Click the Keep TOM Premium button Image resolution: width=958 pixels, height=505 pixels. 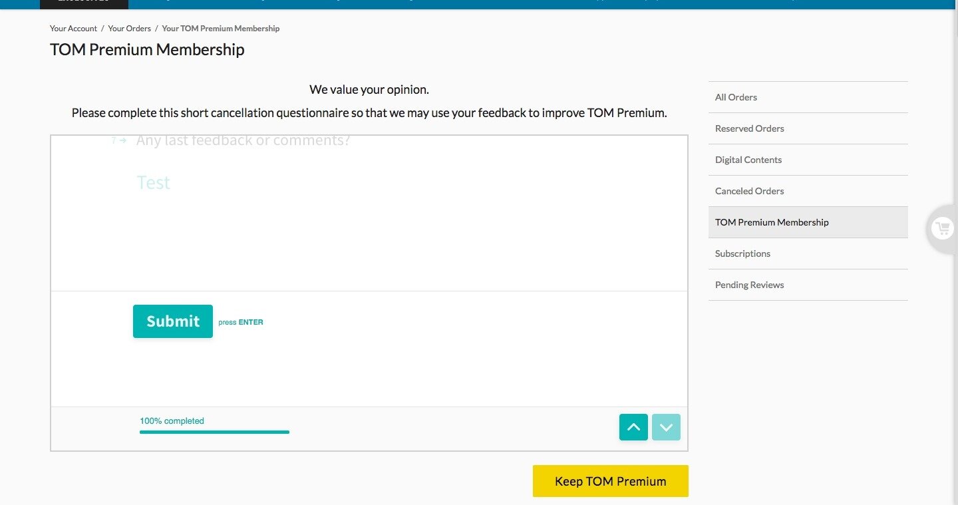point(611,481)
